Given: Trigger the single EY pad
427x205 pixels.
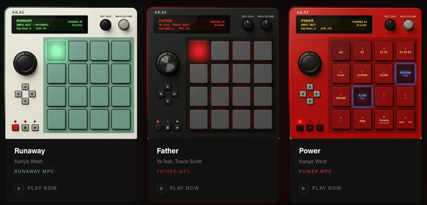Looking at the screenshot, I should tap(363, 51).
